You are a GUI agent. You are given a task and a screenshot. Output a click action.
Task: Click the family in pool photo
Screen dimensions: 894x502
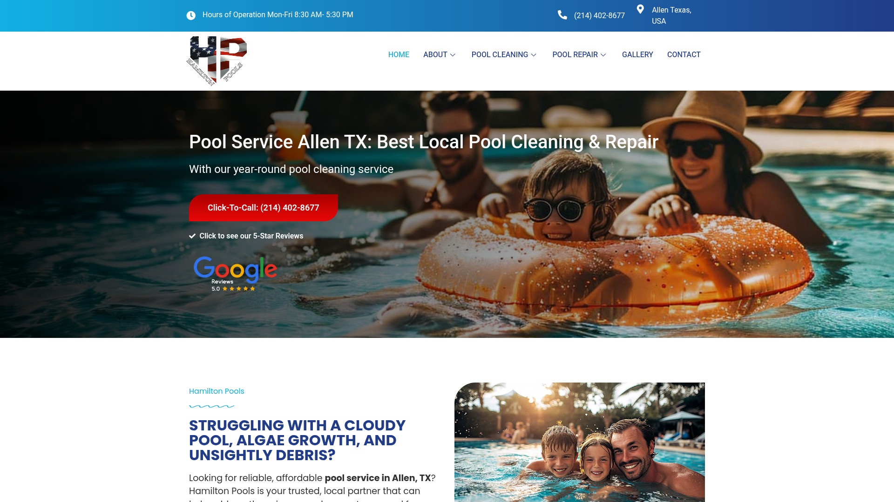click(x=580, y=442)
